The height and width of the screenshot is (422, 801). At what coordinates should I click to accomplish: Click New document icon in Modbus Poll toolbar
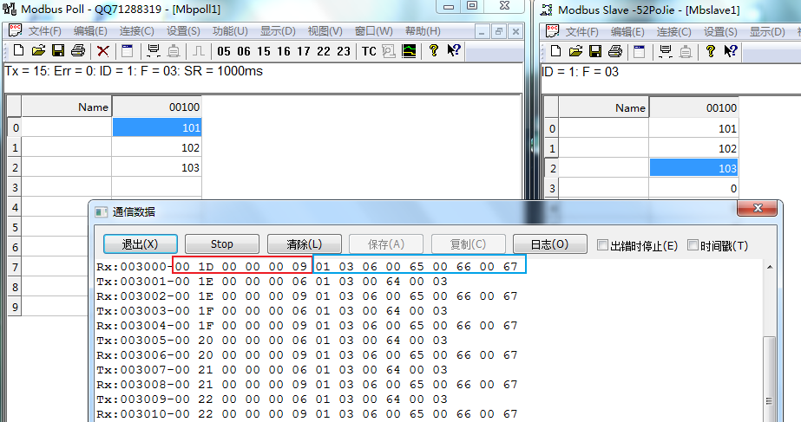[18, 50]
